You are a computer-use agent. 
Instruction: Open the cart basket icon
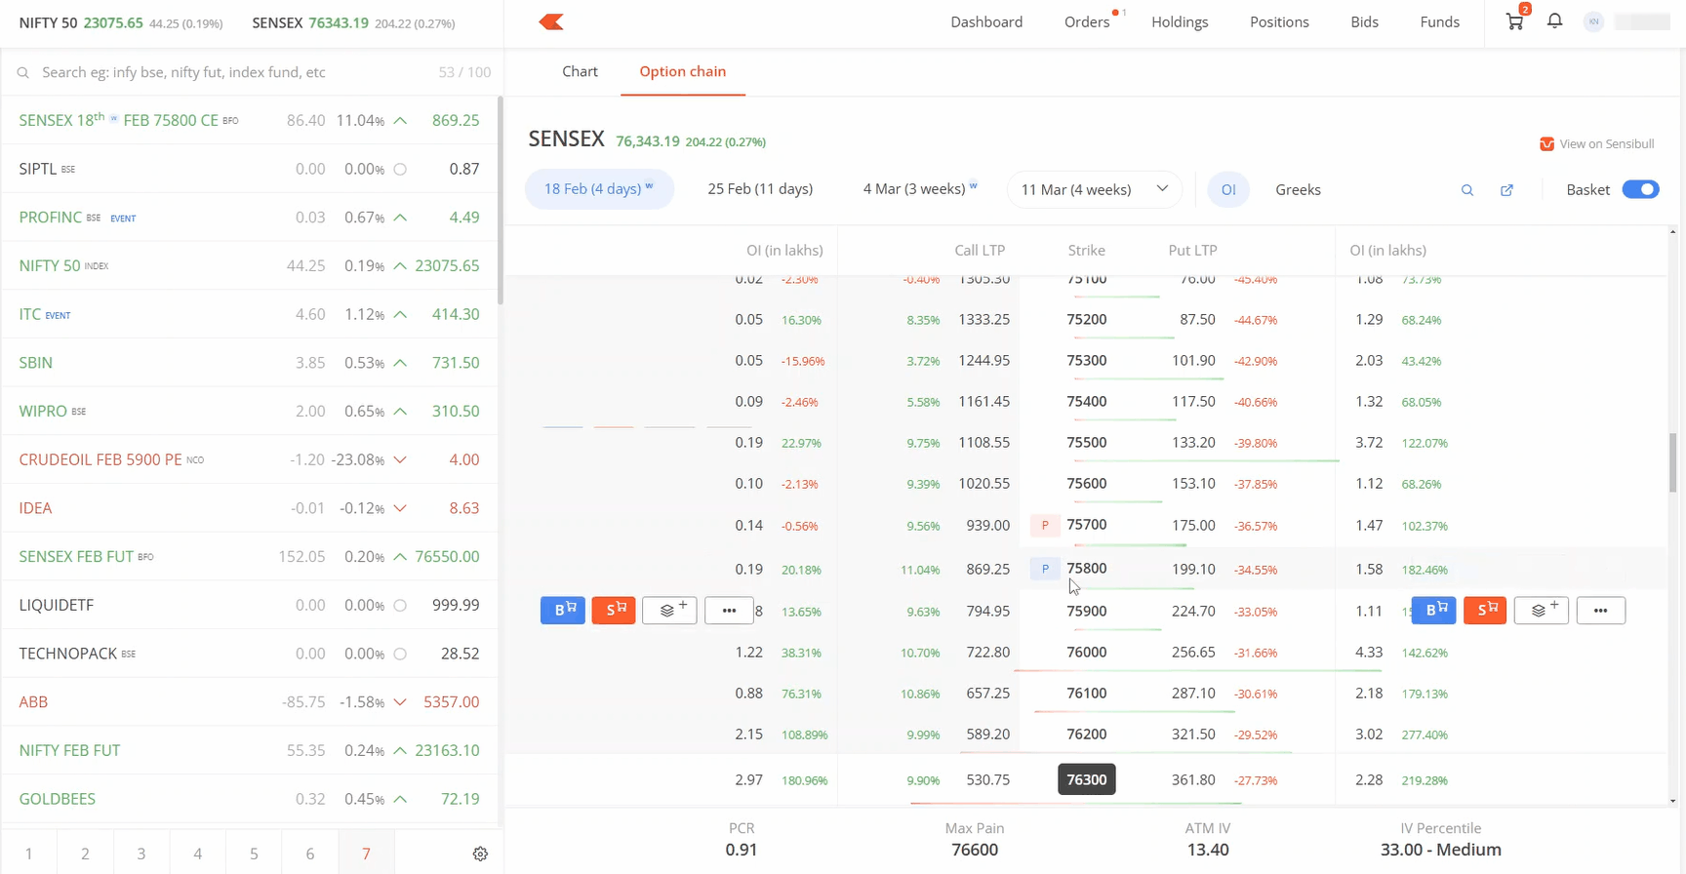(x=1514, y=21)
